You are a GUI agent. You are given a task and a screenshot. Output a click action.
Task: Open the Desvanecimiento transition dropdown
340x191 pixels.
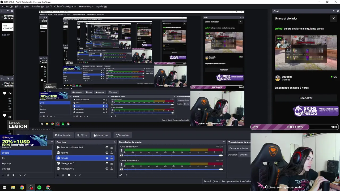click(x=239, y=148)
